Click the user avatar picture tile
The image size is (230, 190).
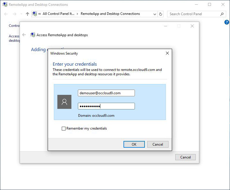64,102
